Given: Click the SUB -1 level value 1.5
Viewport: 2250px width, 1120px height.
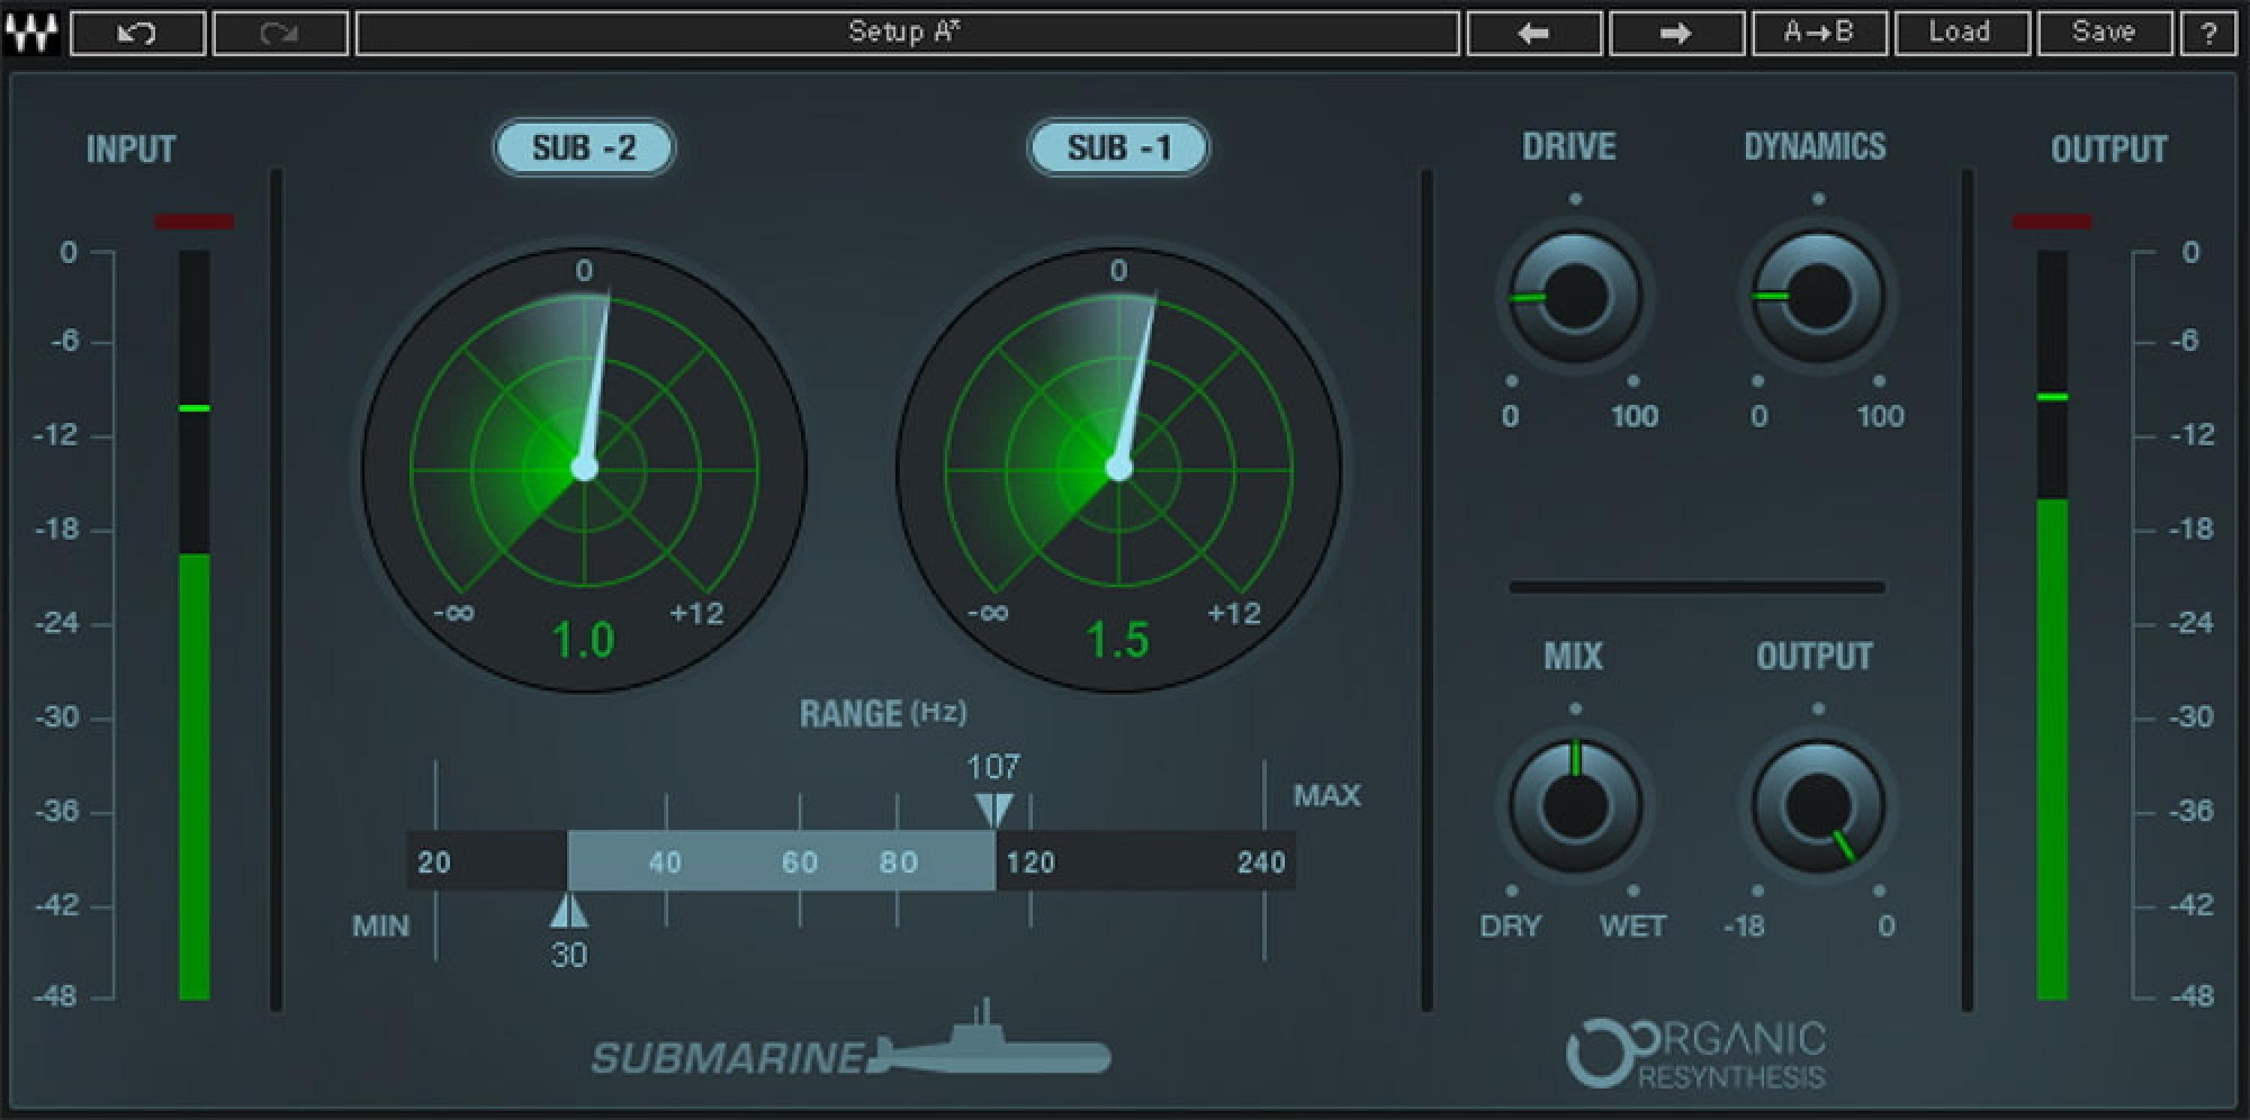Looking at the screenshot, I should [x=1120, y=639].
